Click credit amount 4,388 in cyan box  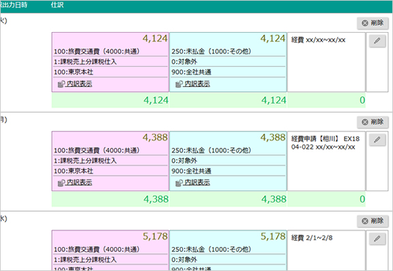point(273,138)
